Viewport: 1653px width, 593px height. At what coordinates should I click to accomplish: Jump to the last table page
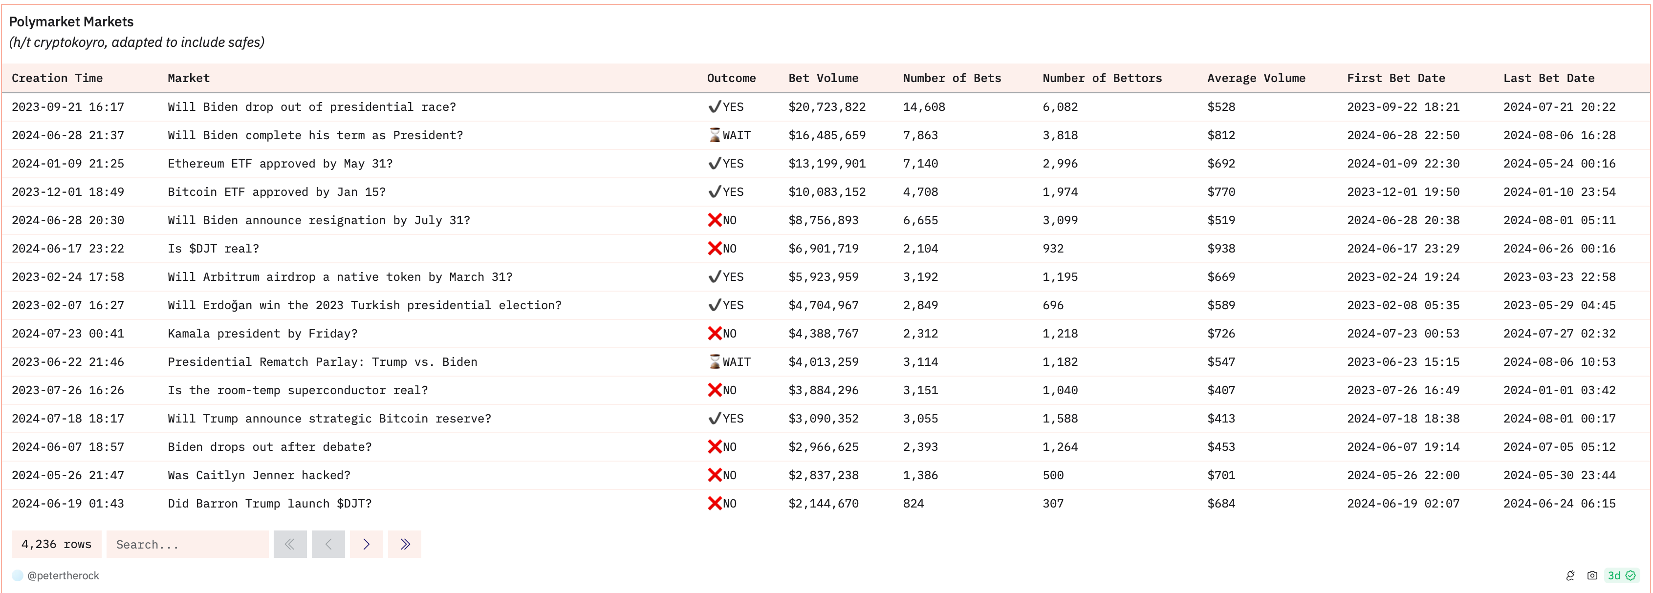coord(405,544)
